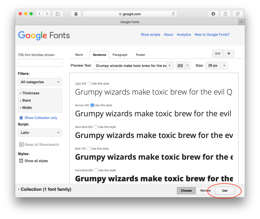Expand Collection (1 font family) panel

pos(45,189)
